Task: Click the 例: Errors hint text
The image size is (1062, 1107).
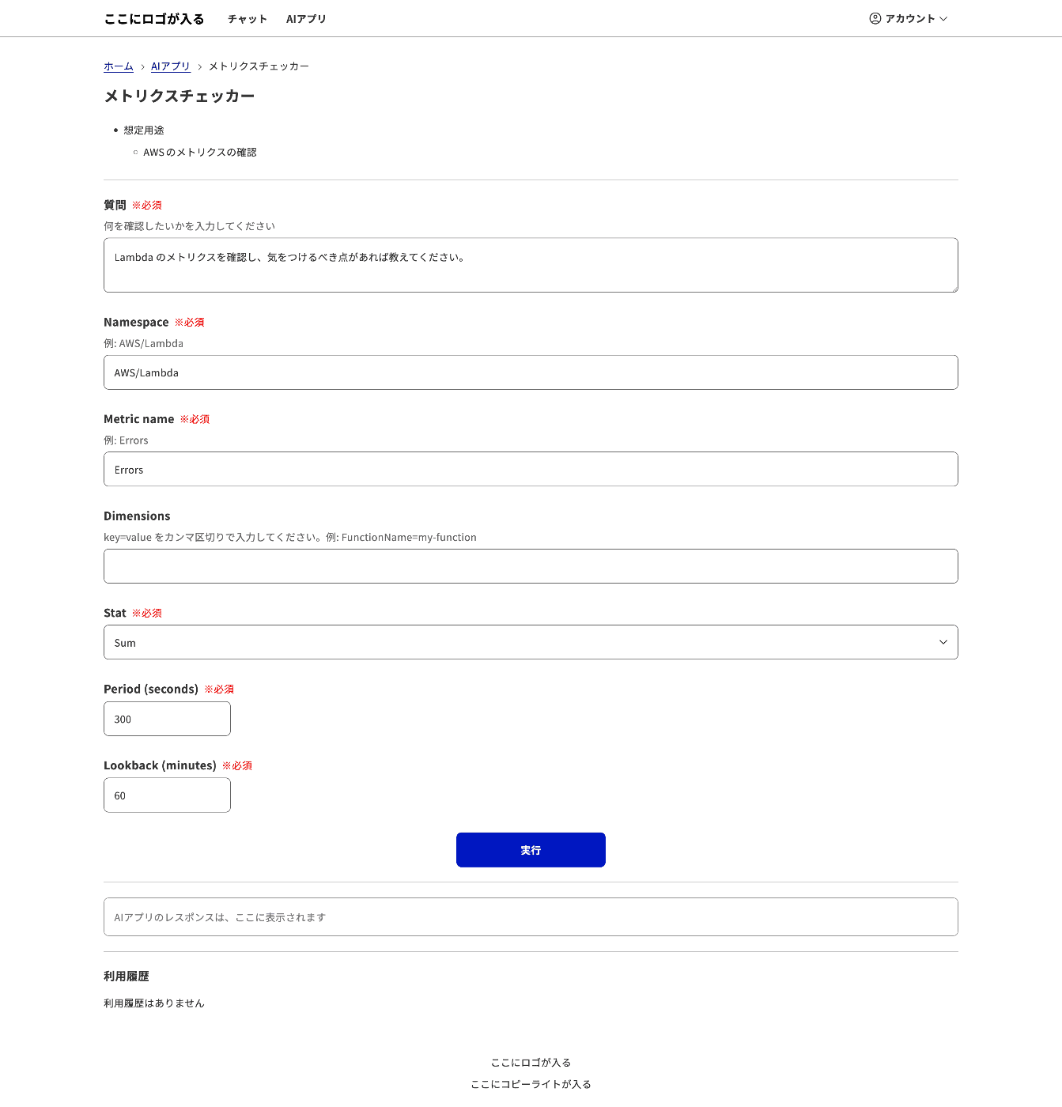Action: tap(127, 440)
